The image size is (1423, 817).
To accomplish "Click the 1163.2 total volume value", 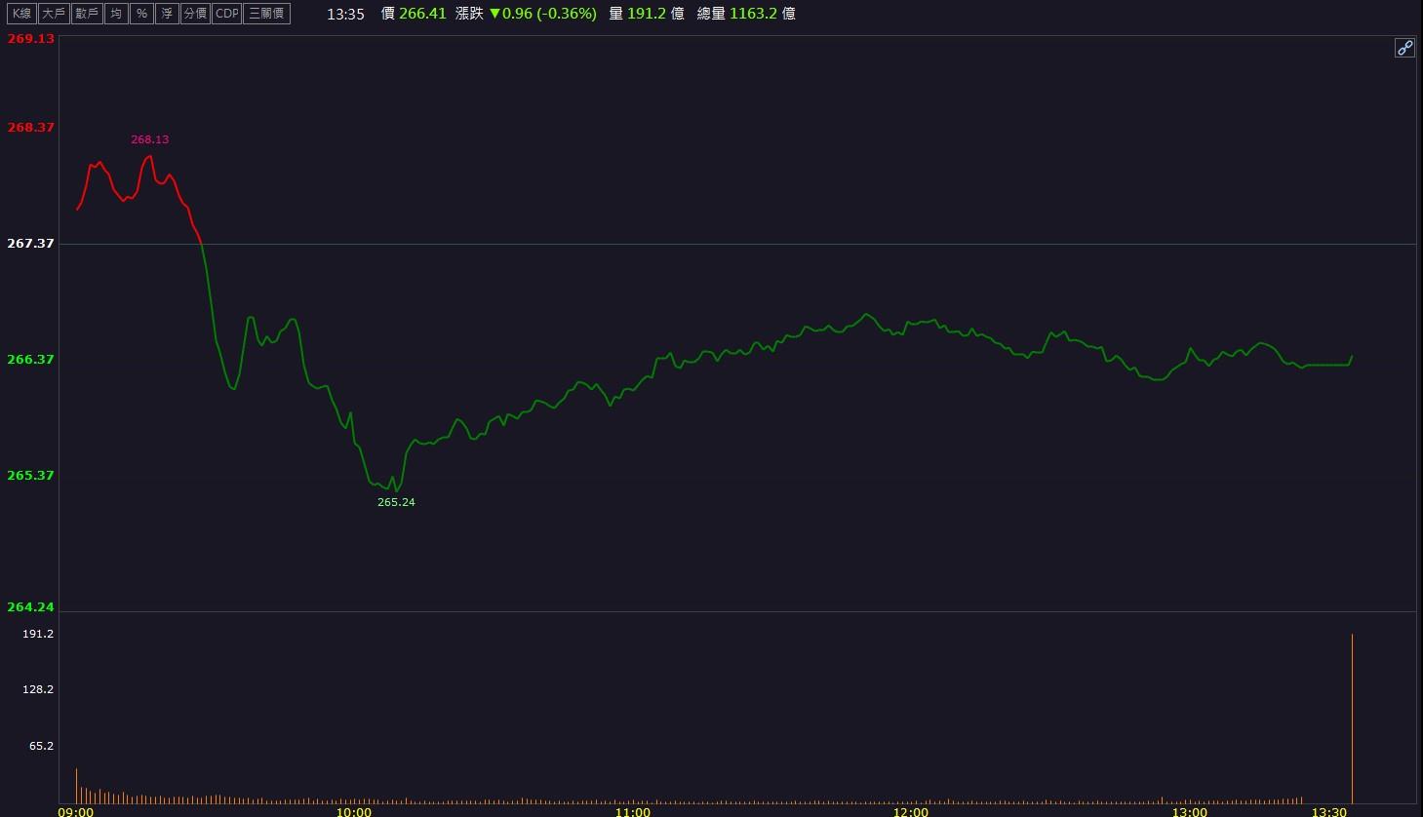I will 753,14.
